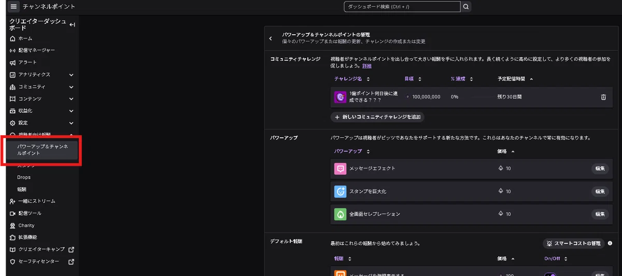The height and width of the screenshot is (276, 622).
Task: Expand the コミュニティ section chevron
Action: [72, 86]
